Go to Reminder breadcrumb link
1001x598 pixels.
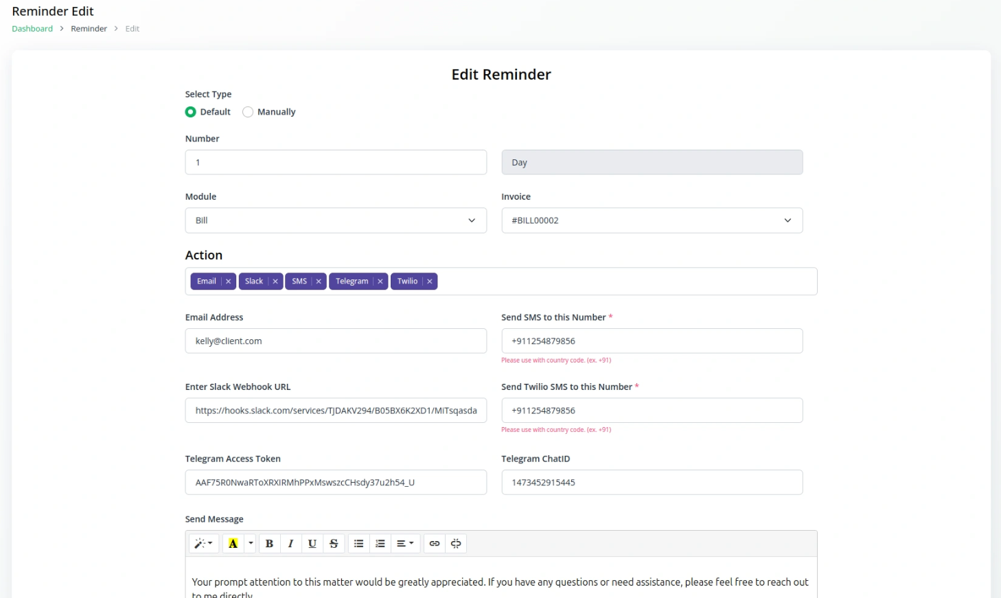coord(89,29)
